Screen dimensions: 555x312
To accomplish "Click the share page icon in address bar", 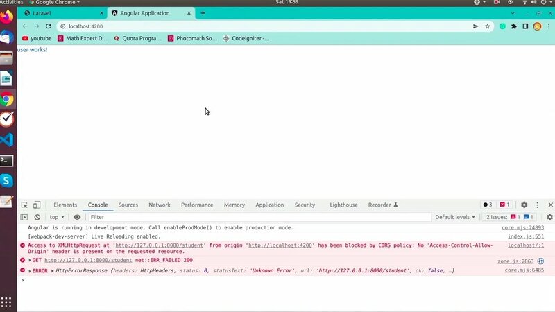I will point(475,26).
